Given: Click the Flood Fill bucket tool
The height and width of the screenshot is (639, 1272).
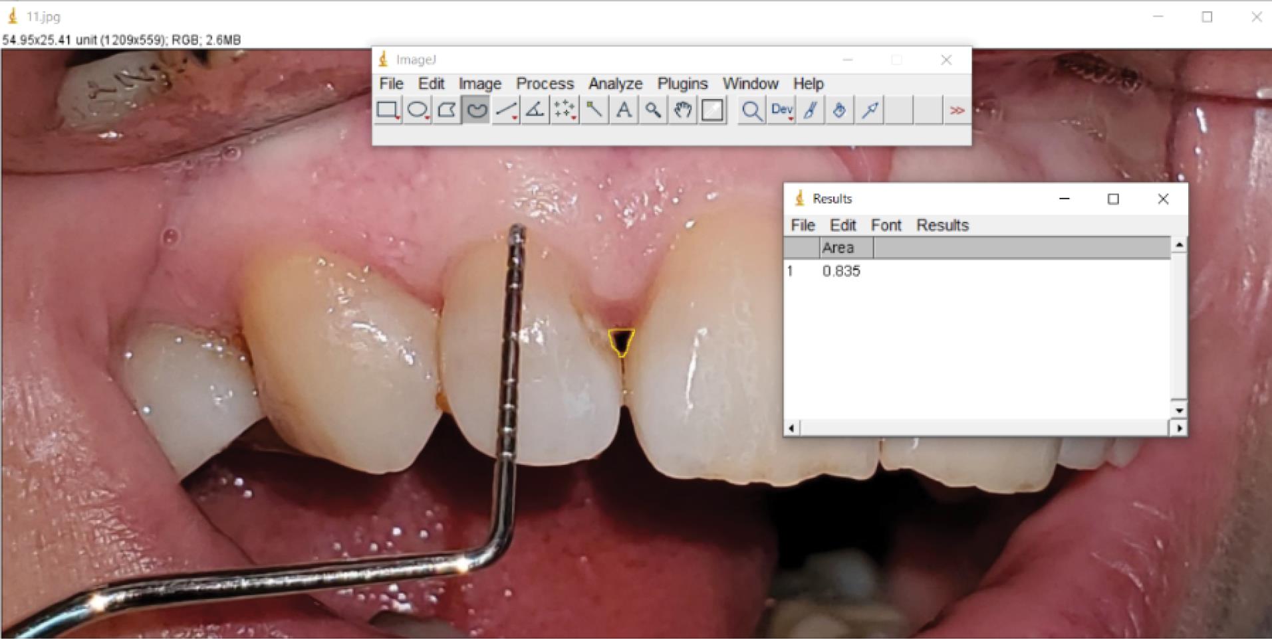Looking at the screenshot, I should [x=840, y=110].
